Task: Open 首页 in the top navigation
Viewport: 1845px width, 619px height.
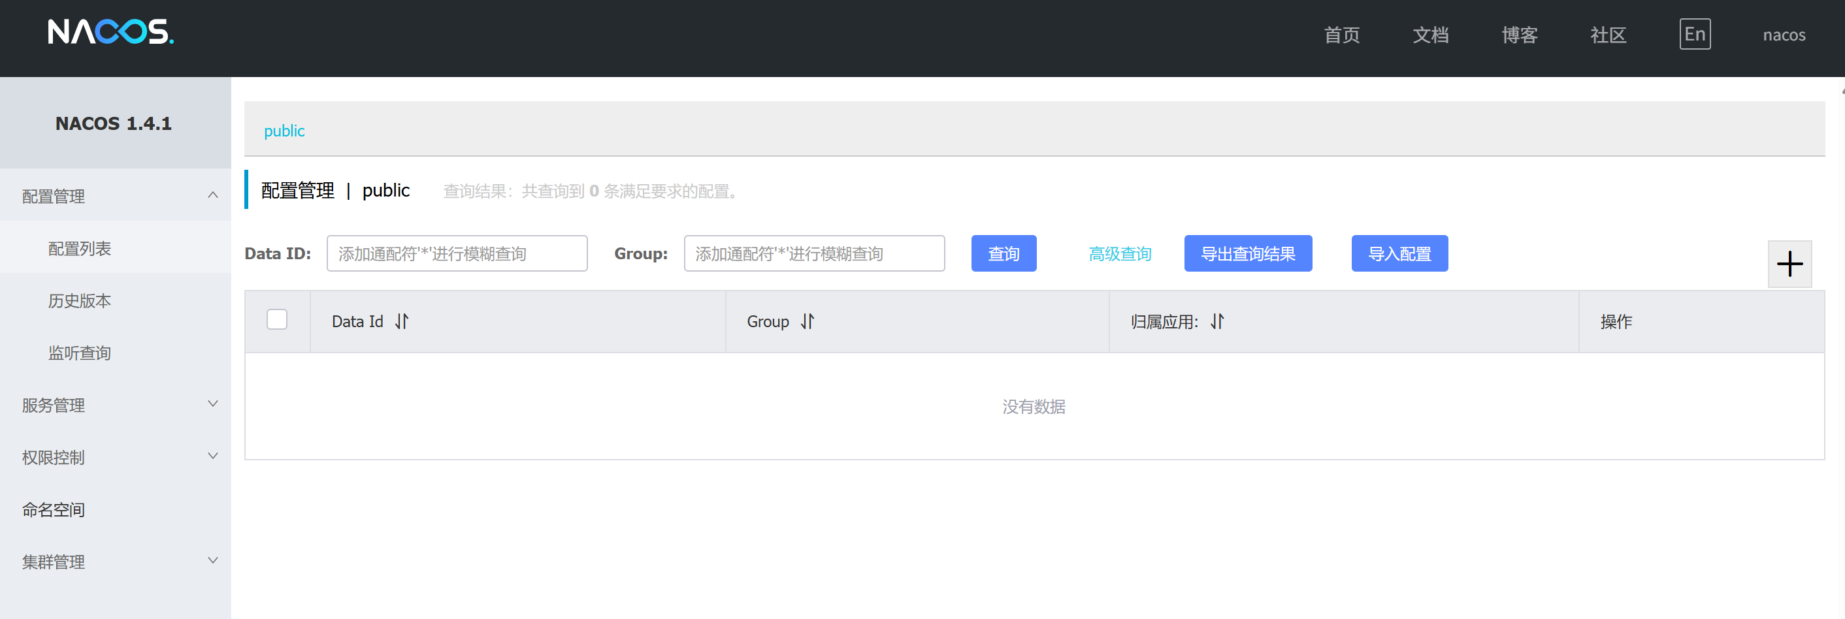Action: click(1341, 35)
